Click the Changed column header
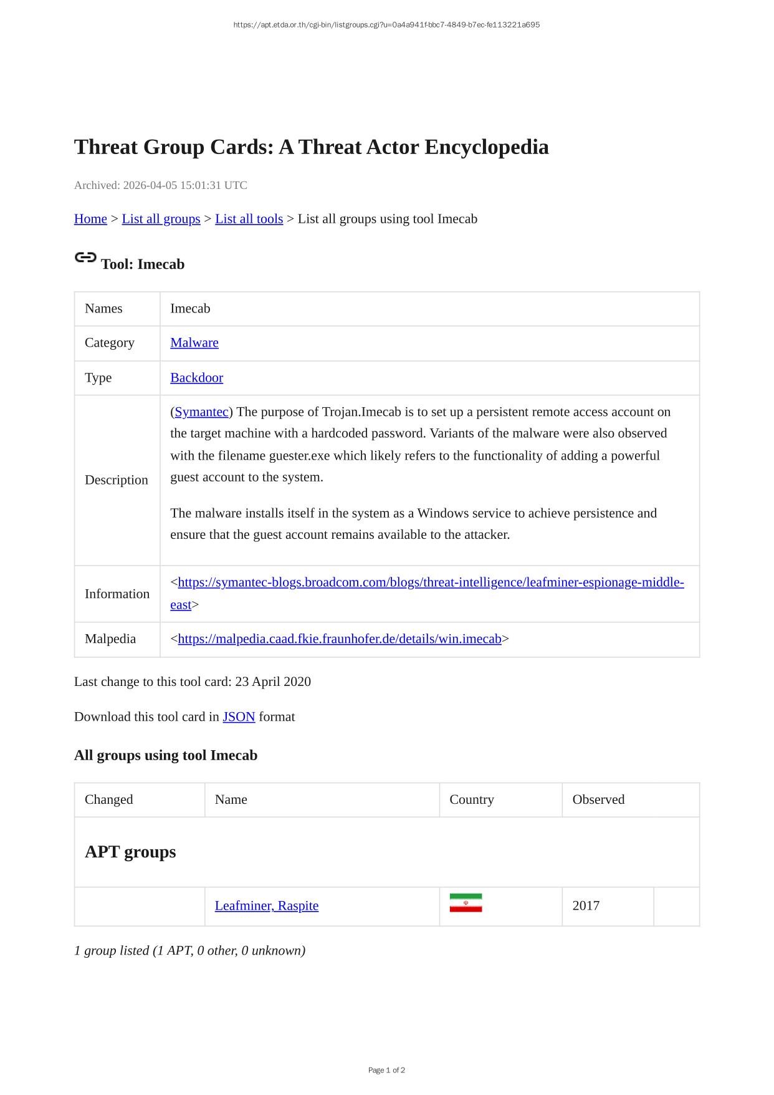Viewport: 774px width, 1095px height. 109,800
